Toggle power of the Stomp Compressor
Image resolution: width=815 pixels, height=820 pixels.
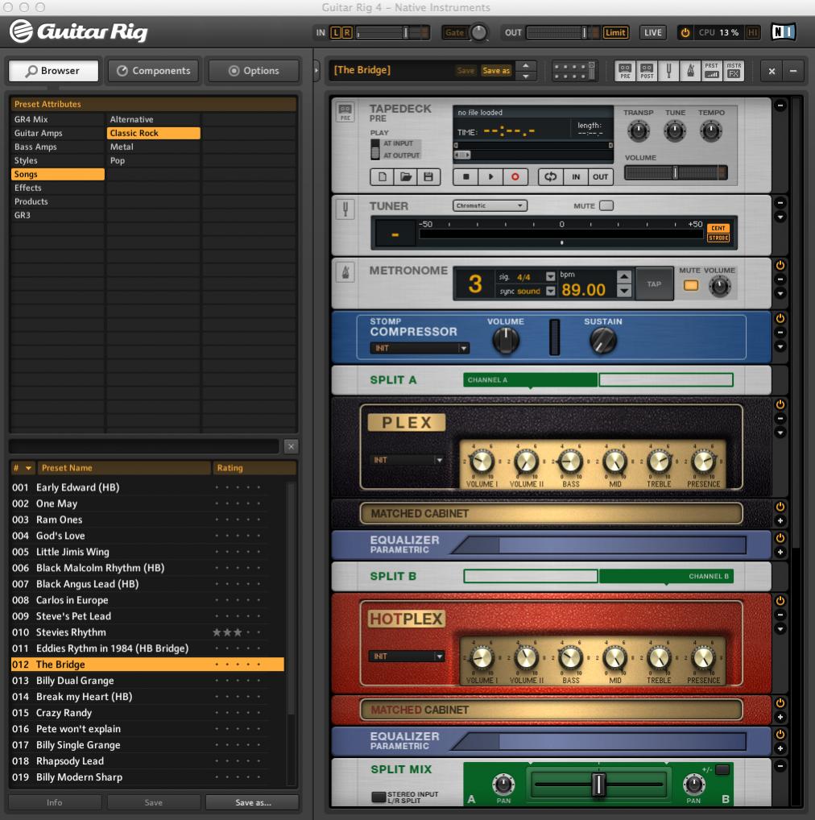click(780, 318)
